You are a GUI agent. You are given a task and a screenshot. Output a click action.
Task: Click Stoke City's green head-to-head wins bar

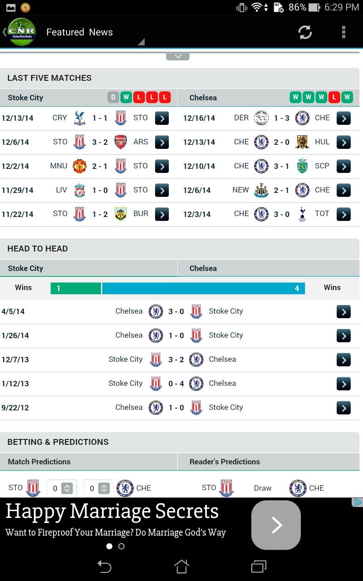tap(76, 288)
